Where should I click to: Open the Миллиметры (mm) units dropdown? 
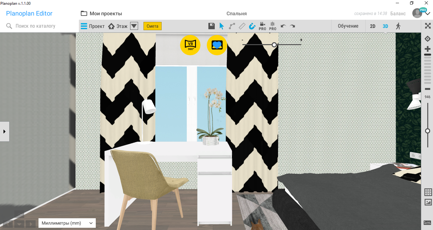[67, 223]
